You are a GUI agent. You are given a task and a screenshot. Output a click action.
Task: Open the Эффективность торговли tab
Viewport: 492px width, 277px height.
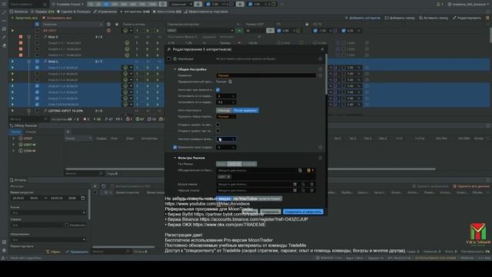206,12
